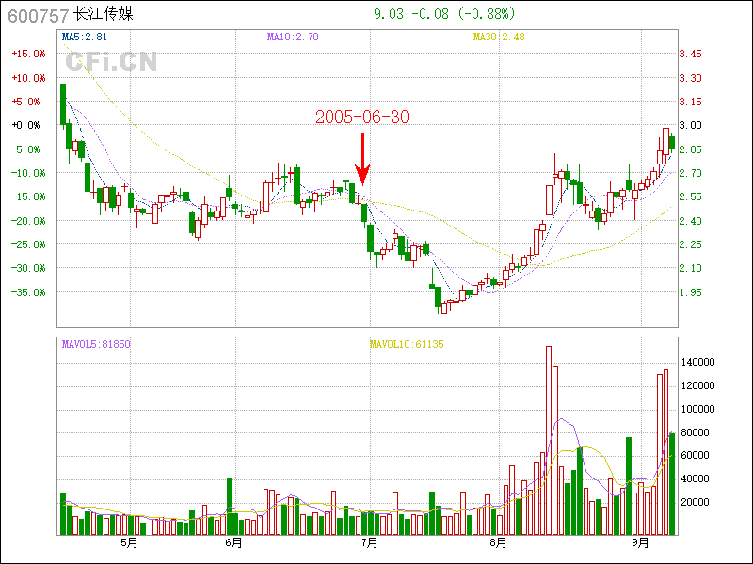Click the -10.0% percent axis label
This screenshot has width=753, height=564.
tap(29, 173)
